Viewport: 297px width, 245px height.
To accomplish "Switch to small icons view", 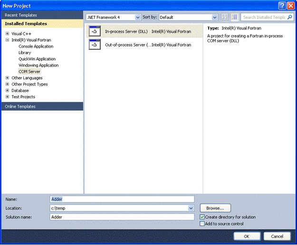I will coord(225,17).
